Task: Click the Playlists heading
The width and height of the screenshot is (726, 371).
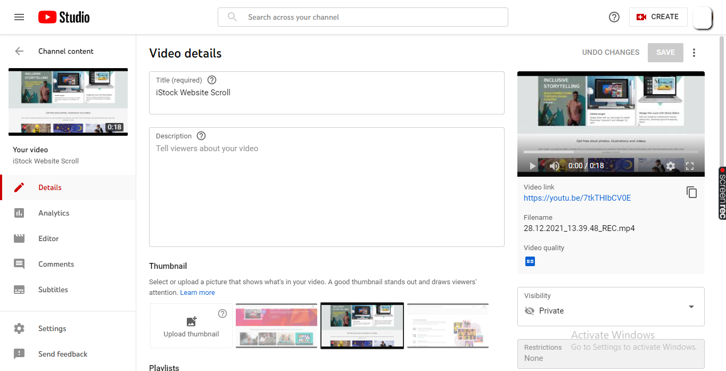Action: (164, 367)
